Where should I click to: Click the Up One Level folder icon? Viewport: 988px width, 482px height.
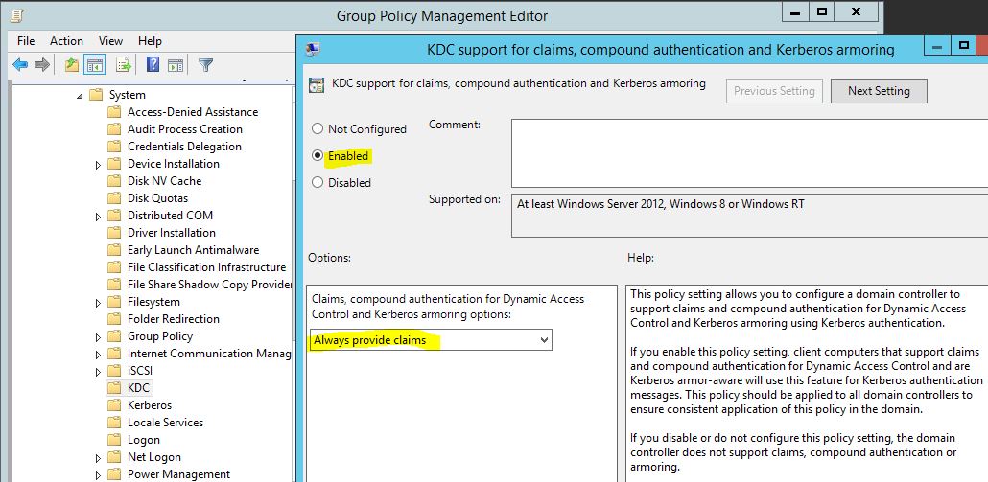pos(72,65)
